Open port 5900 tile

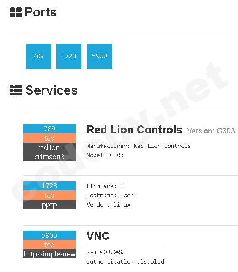(x=100, y=56)
